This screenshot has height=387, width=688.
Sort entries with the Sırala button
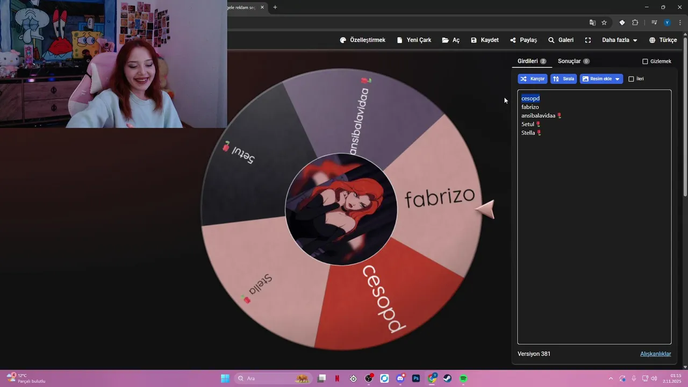click(564, 79)
